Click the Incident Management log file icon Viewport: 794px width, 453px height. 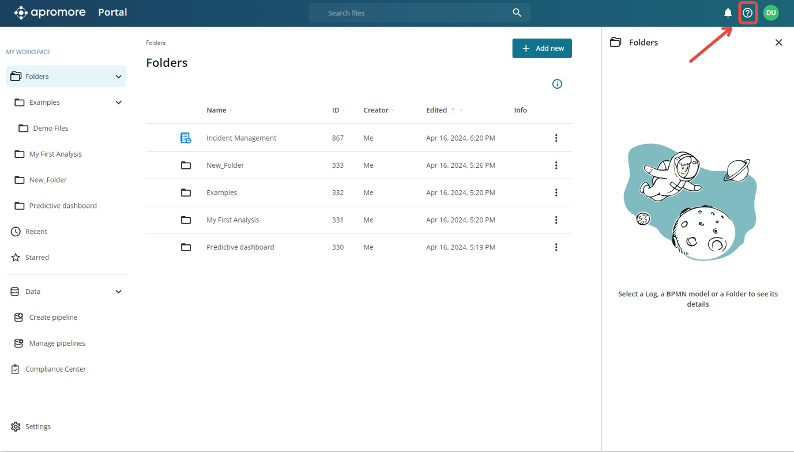click(186, 138)
